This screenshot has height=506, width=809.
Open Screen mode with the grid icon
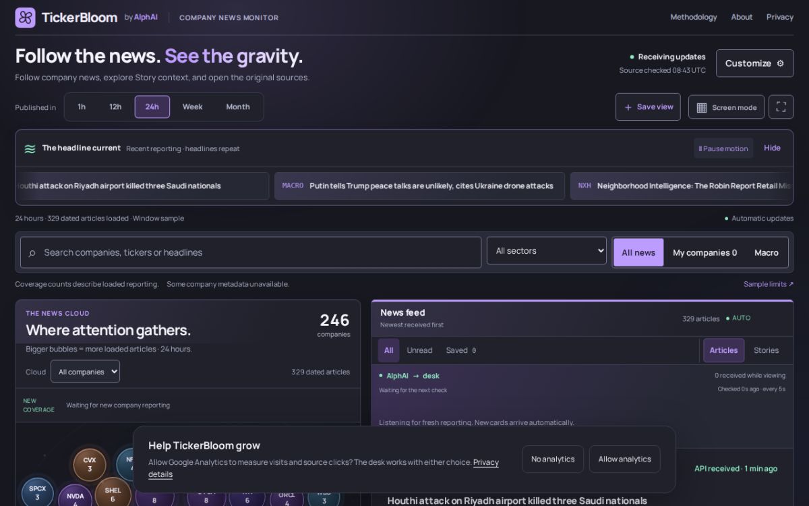tap(726, 107)
